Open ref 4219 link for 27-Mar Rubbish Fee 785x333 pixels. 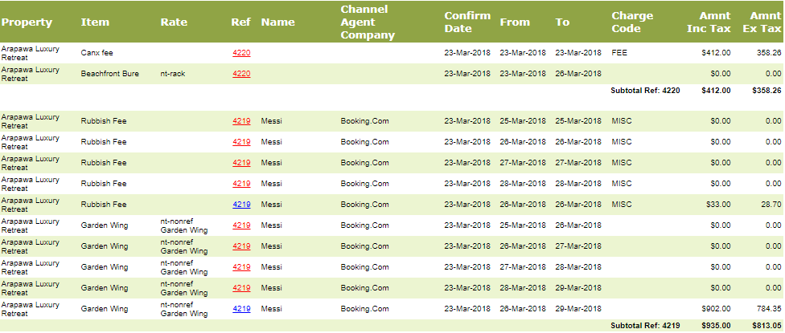point(241,163)
